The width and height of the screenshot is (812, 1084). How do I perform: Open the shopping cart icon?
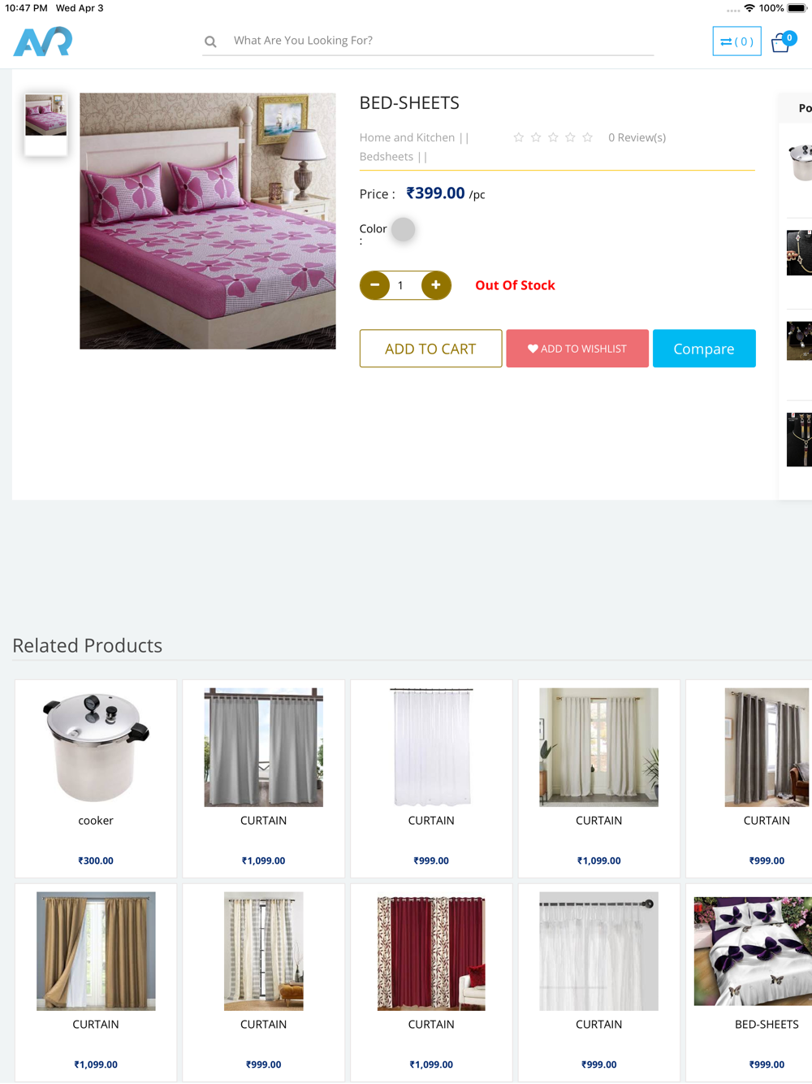point(783,42)
